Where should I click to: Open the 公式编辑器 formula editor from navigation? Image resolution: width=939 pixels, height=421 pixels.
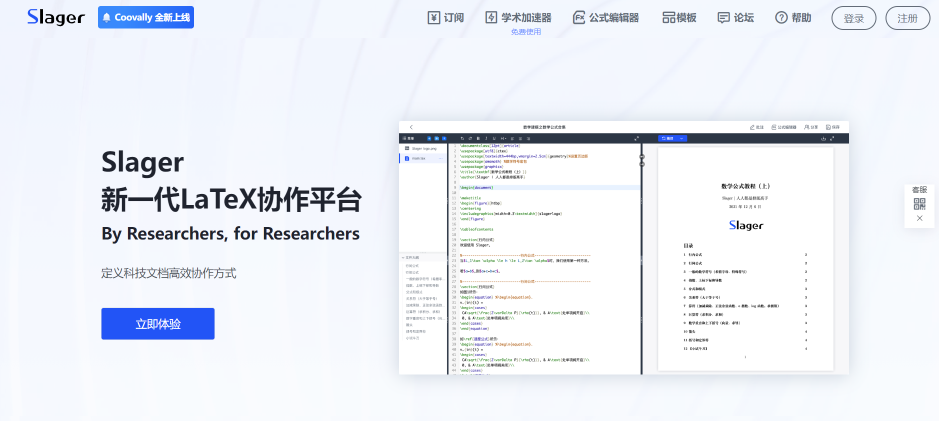(606, 18)
